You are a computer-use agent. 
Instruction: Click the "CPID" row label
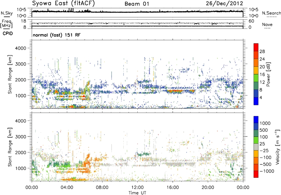[8, 33]
